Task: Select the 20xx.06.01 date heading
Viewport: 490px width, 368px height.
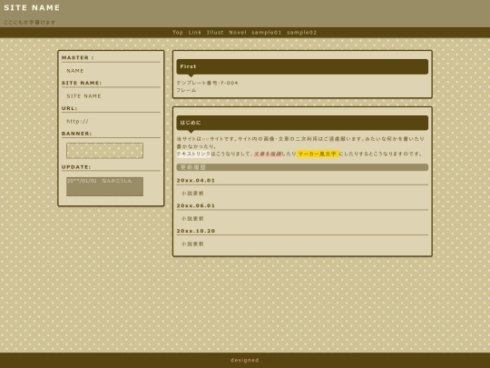Action: coord(196,205)
